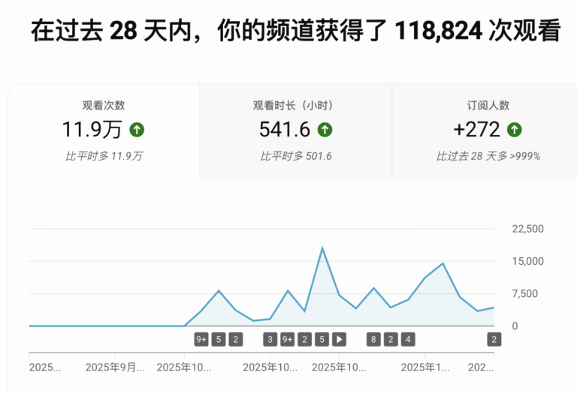Click green up arrow beside 541.6
This screenshot has width=577, height=393.
pyautogui.click(x=325, y=130)
